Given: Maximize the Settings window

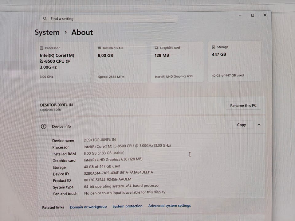Looking at the screenshot, I should click(252, 15).
